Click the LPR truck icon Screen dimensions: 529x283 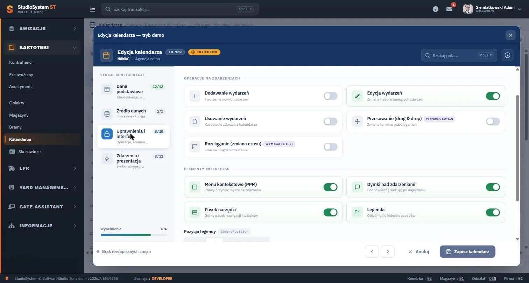click(12, 168)
